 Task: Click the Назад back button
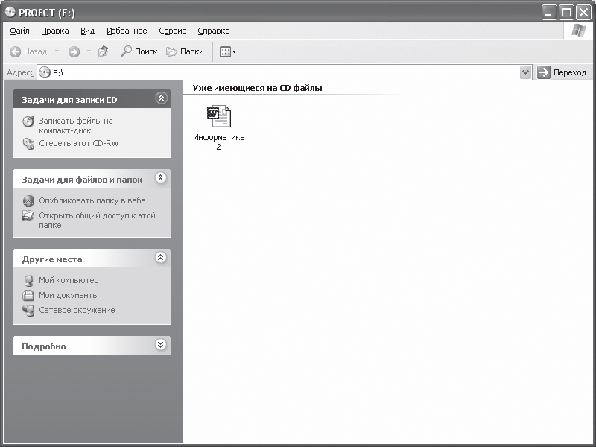28,51
